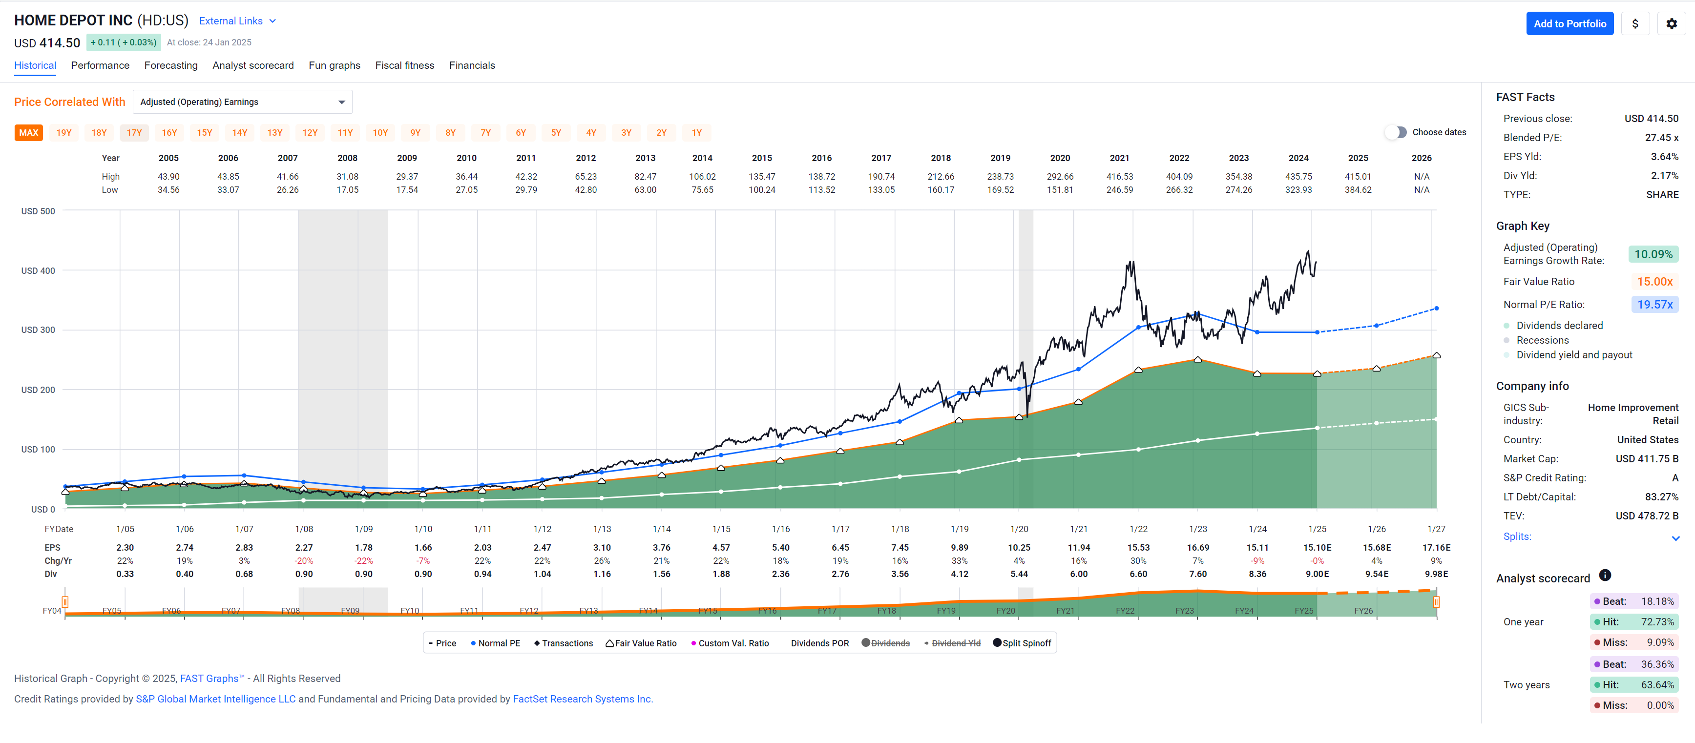Select the 19Y time range

[x=64, y=132]
